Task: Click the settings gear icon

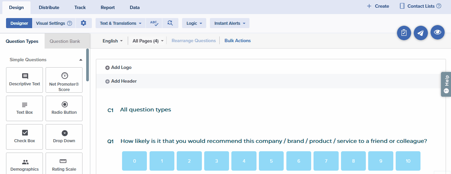Action: (x=83, y=23)
